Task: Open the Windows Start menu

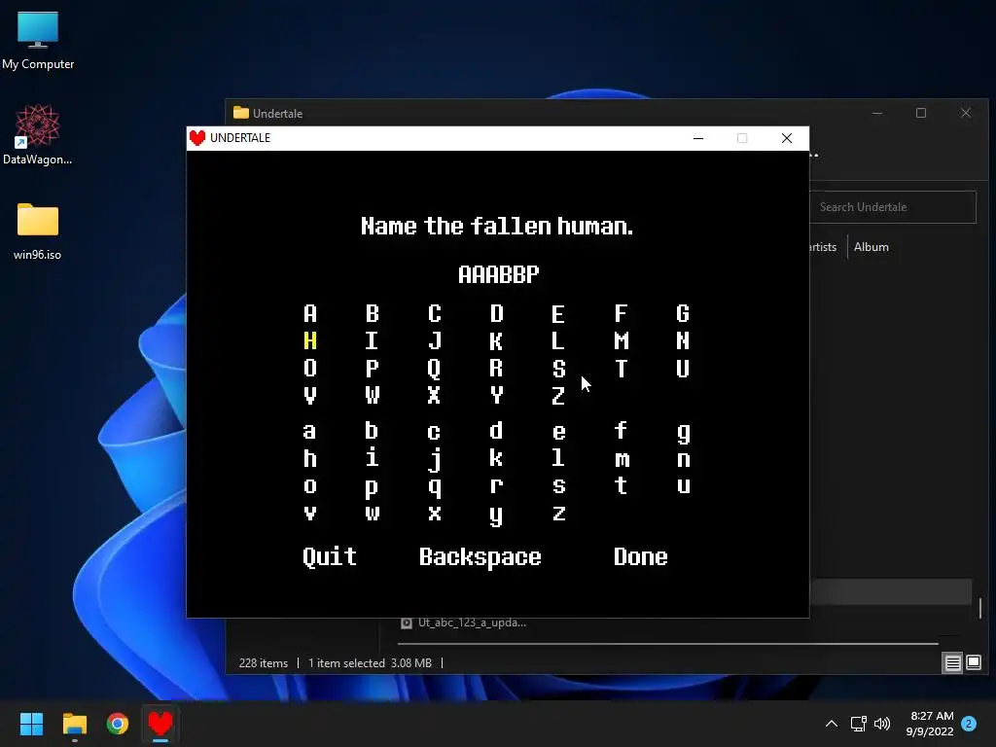Action: point(31,724)
